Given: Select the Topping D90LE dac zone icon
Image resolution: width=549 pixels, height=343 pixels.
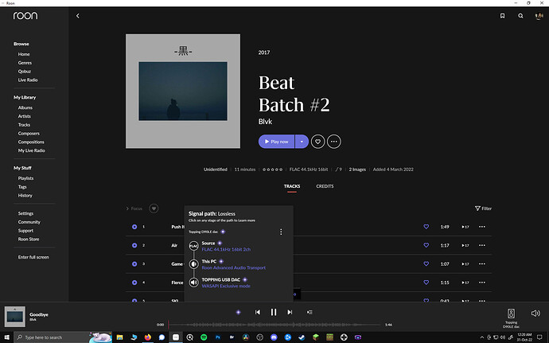Looking at the screenshot, I should point(512,313).
